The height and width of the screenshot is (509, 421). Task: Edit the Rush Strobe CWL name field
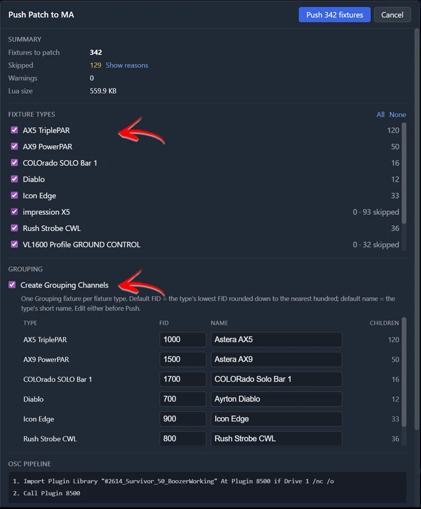(276, 438)
